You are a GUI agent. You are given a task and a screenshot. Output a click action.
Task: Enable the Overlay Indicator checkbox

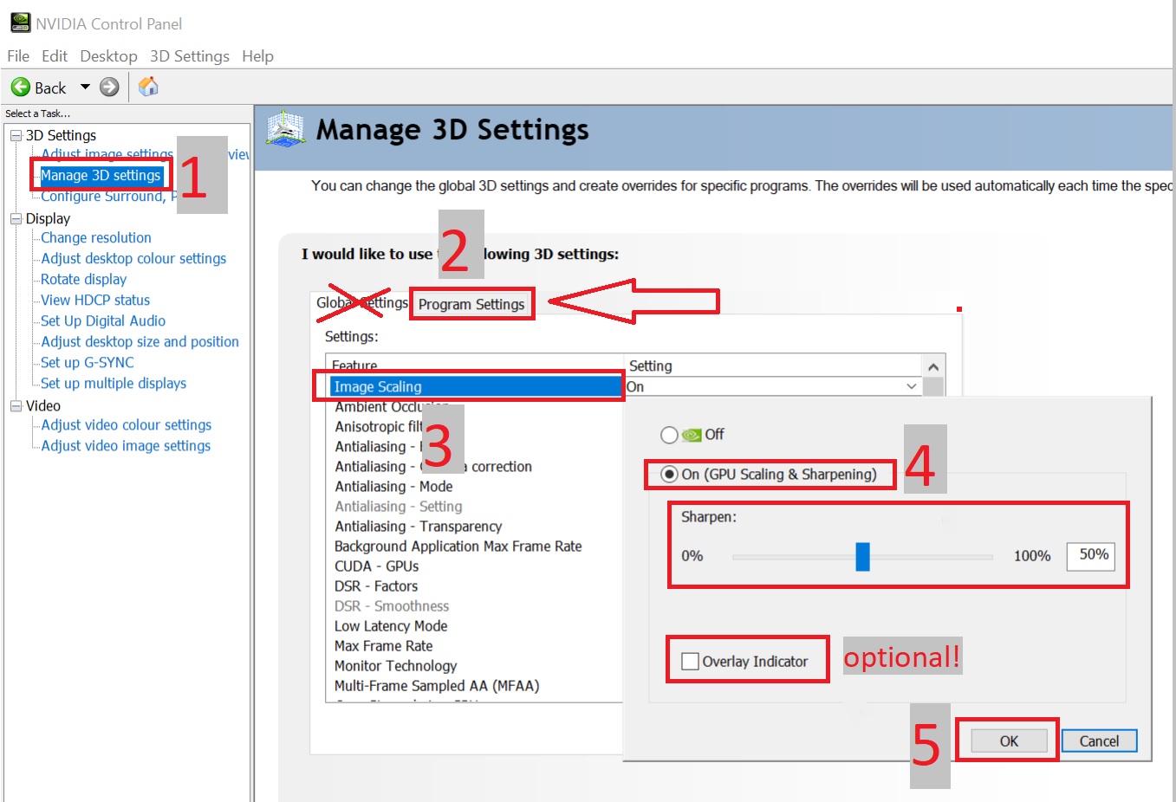pos(691,662)
